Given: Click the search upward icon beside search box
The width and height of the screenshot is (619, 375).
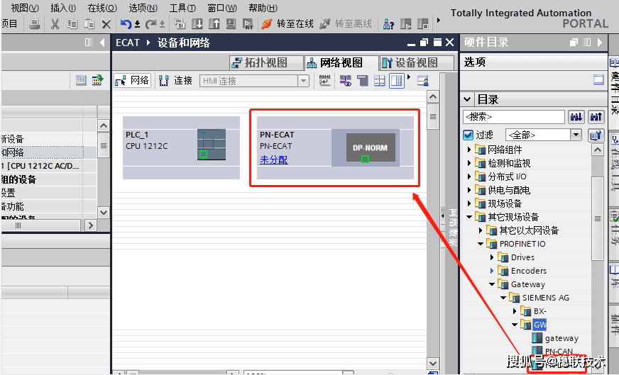Looking at the screenshot, I should coord(596,117).
